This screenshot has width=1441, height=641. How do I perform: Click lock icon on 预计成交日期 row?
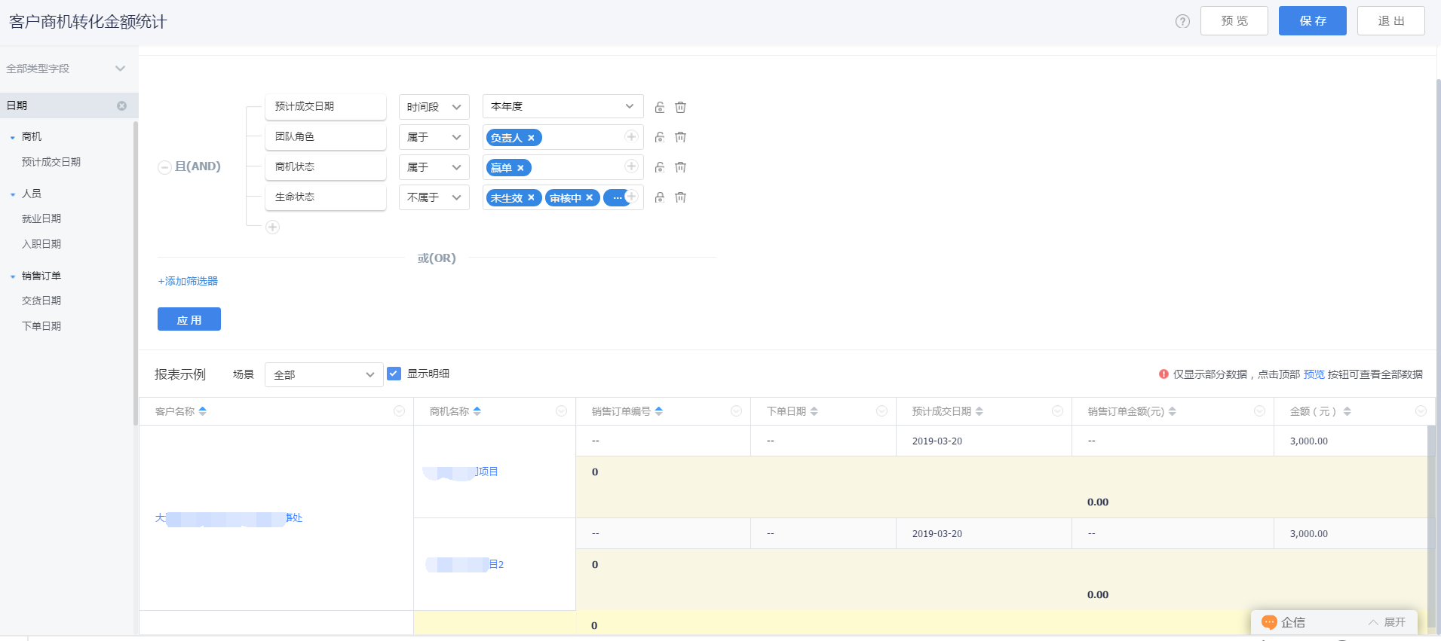tap(660, 107)
